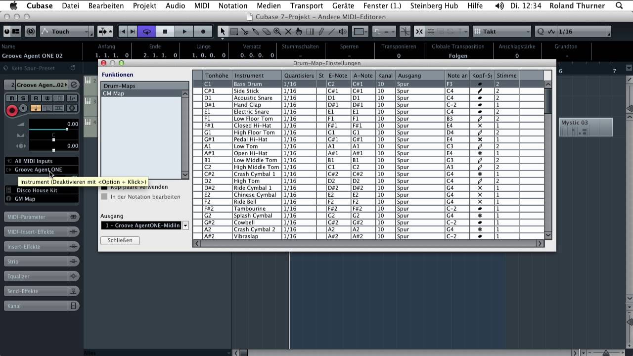Toggle Cycle loop in transport
Viewport: 633px width, 356px height.
tap(147, 32)
